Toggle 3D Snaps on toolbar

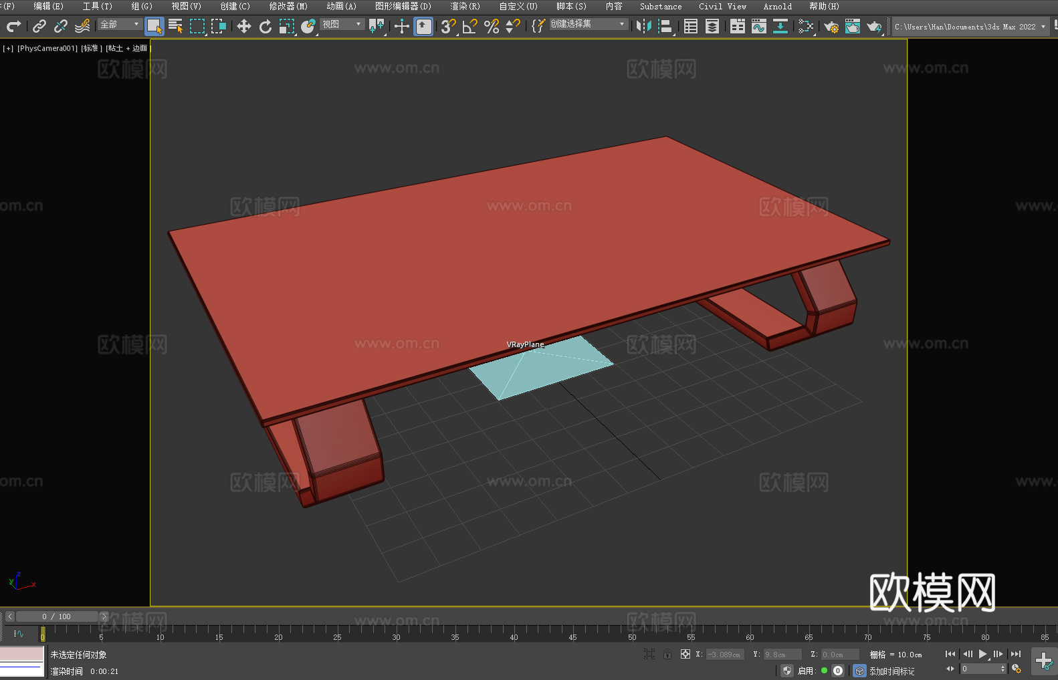pos(449,26)
